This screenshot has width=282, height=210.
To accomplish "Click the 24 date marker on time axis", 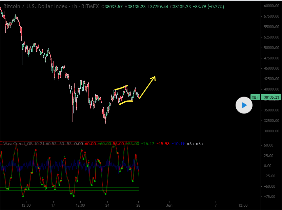I will [107, 205].
